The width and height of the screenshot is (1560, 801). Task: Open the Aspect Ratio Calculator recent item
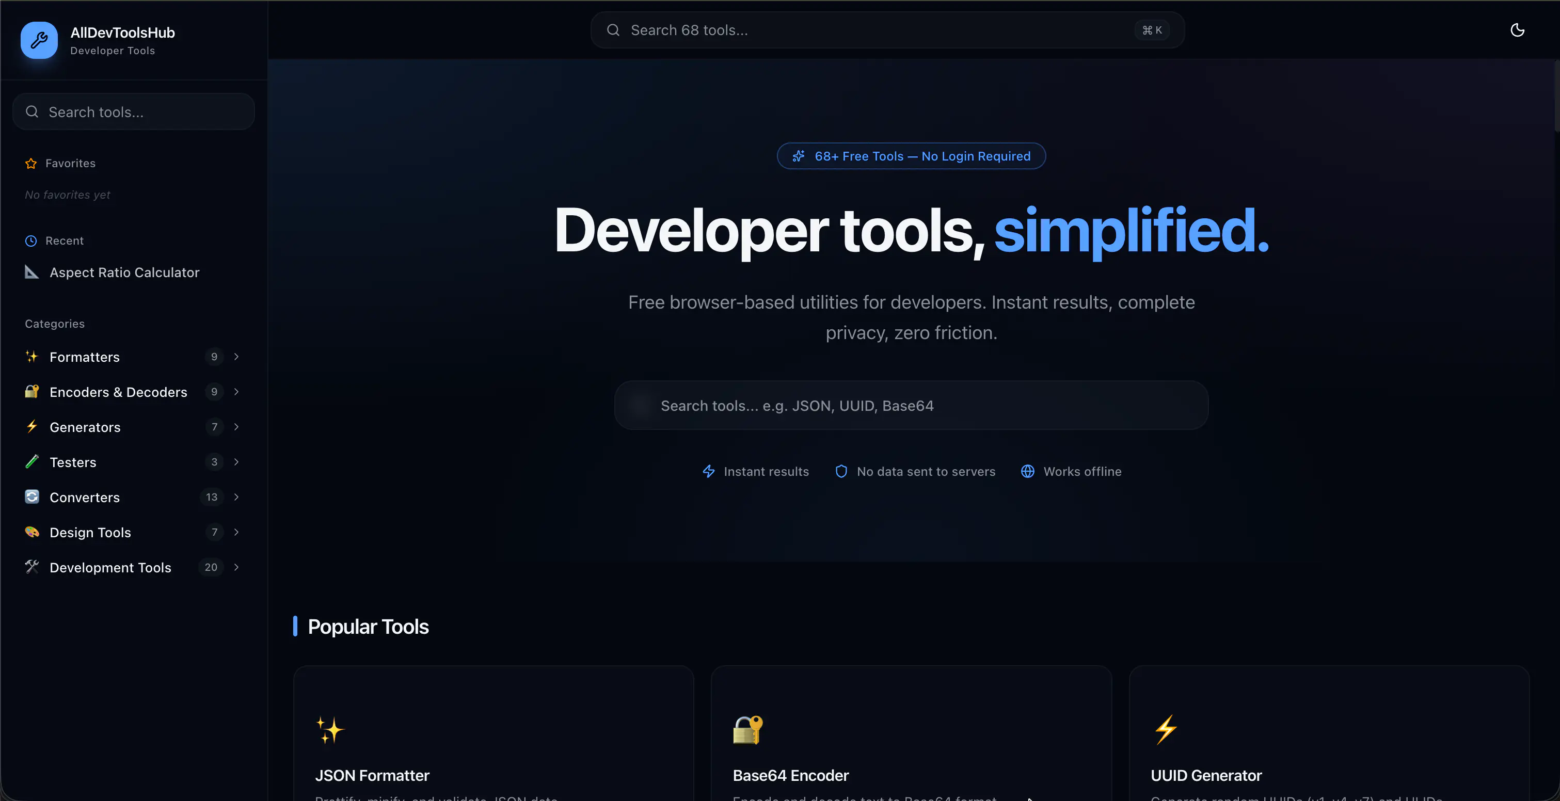point(124,273)
